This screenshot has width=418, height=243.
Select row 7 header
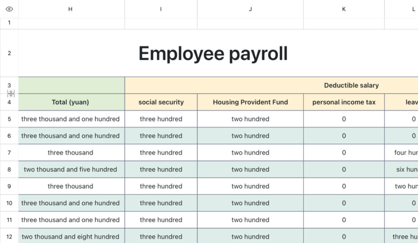tap(9, 153)
